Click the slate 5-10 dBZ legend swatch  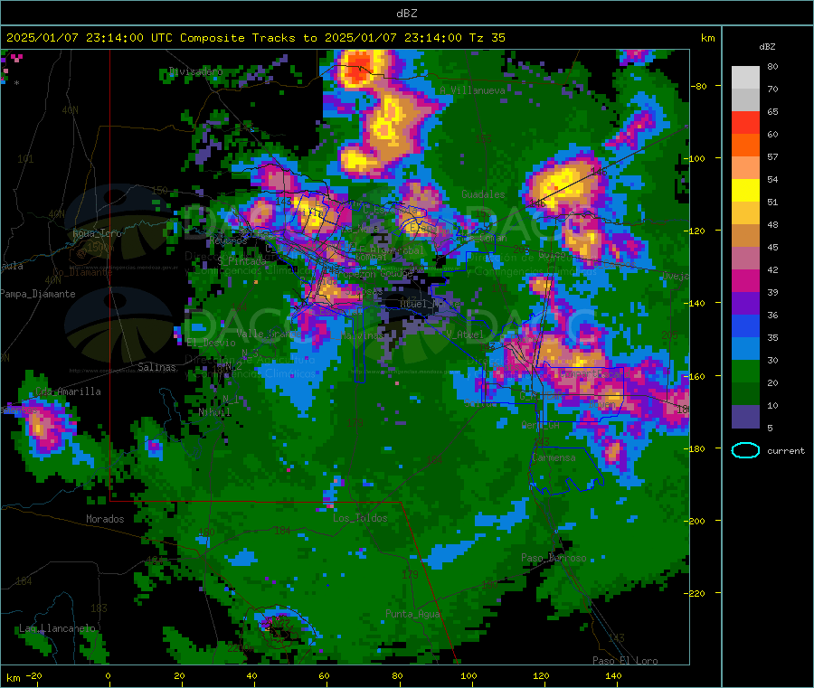[745, 417]
